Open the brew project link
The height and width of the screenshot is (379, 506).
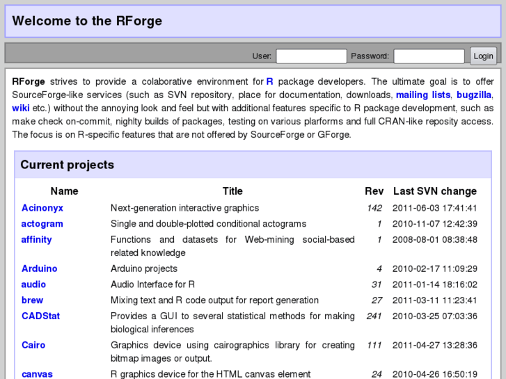(32, 300)
